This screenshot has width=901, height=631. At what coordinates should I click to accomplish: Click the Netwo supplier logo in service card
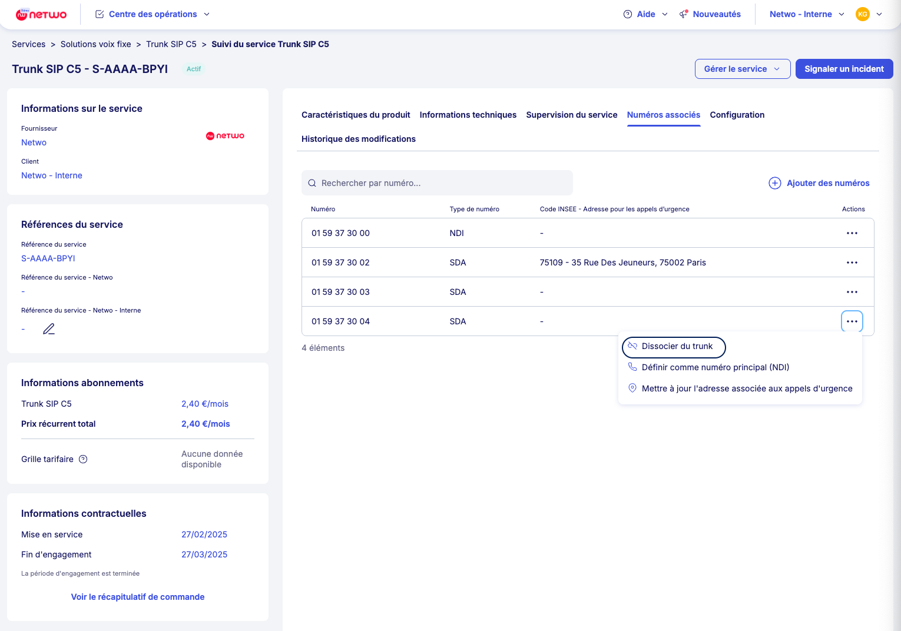pos(225,136)
